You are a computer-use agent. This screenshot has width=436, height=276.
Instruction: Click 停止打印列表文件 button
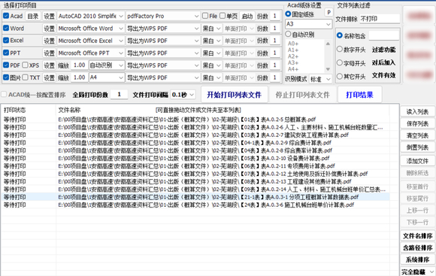click(302, 95)
